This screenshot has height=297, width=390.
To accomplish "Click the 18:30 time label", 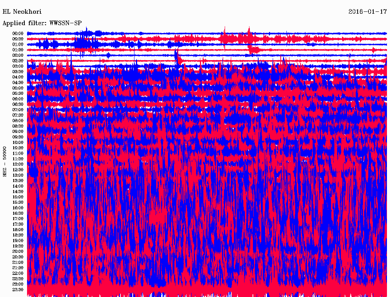I will coord(18,235).
